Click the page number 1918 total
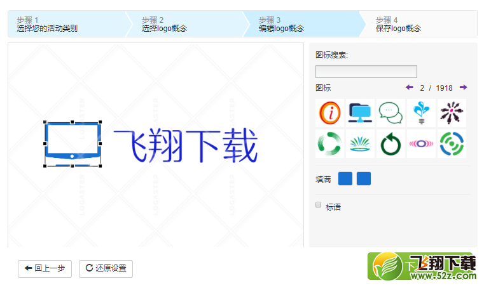 point(444,88)
